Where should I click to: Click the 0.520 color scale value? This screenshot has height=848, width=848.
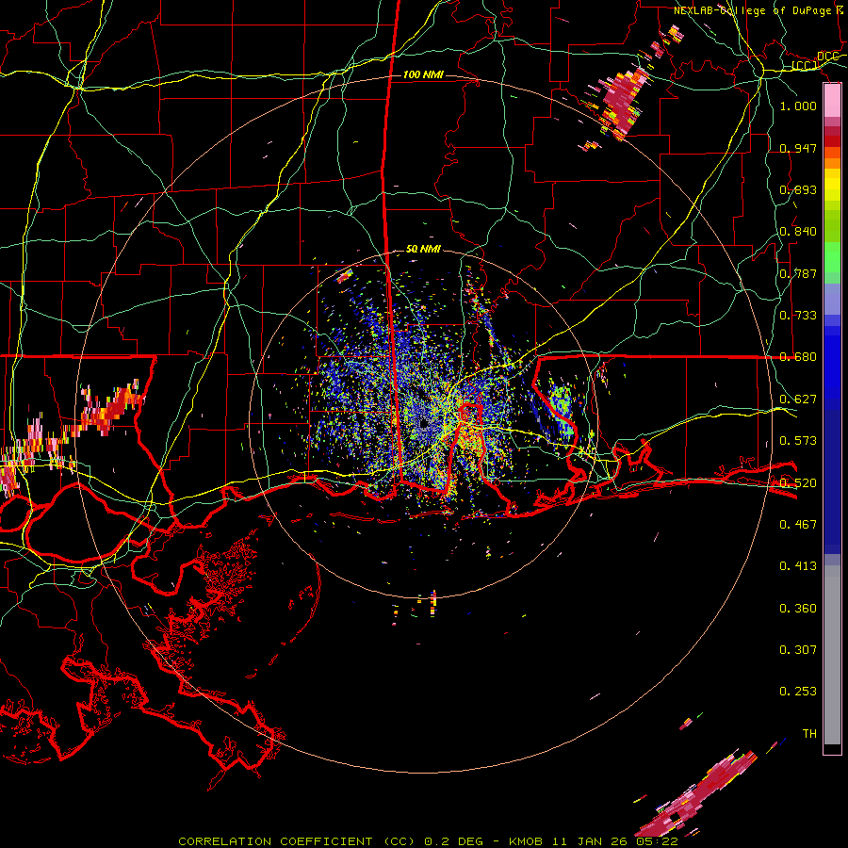(798, 483)
